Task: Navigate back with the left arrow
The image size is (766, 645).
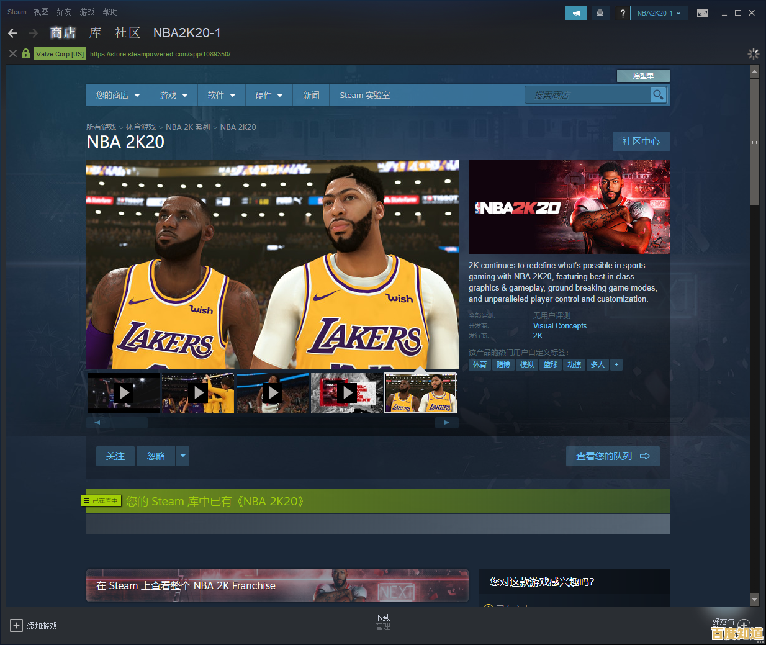Action: point(12,33)
